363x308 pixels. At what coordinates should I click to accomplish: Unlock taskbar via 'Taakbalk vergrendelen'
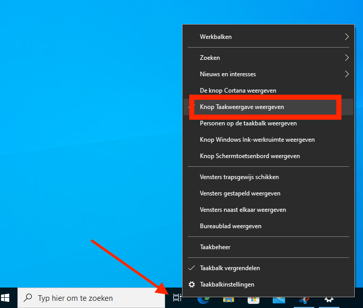click(230, 268)
